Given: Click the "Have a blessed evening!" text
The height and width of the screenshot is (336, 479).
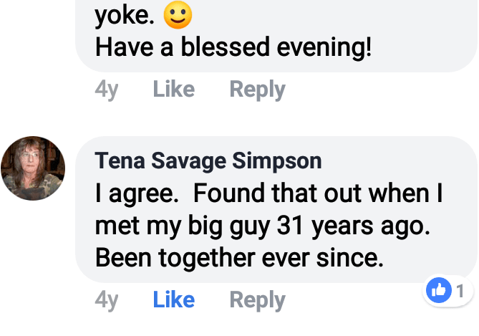Looking at the screenshot, I should [233, 48].
